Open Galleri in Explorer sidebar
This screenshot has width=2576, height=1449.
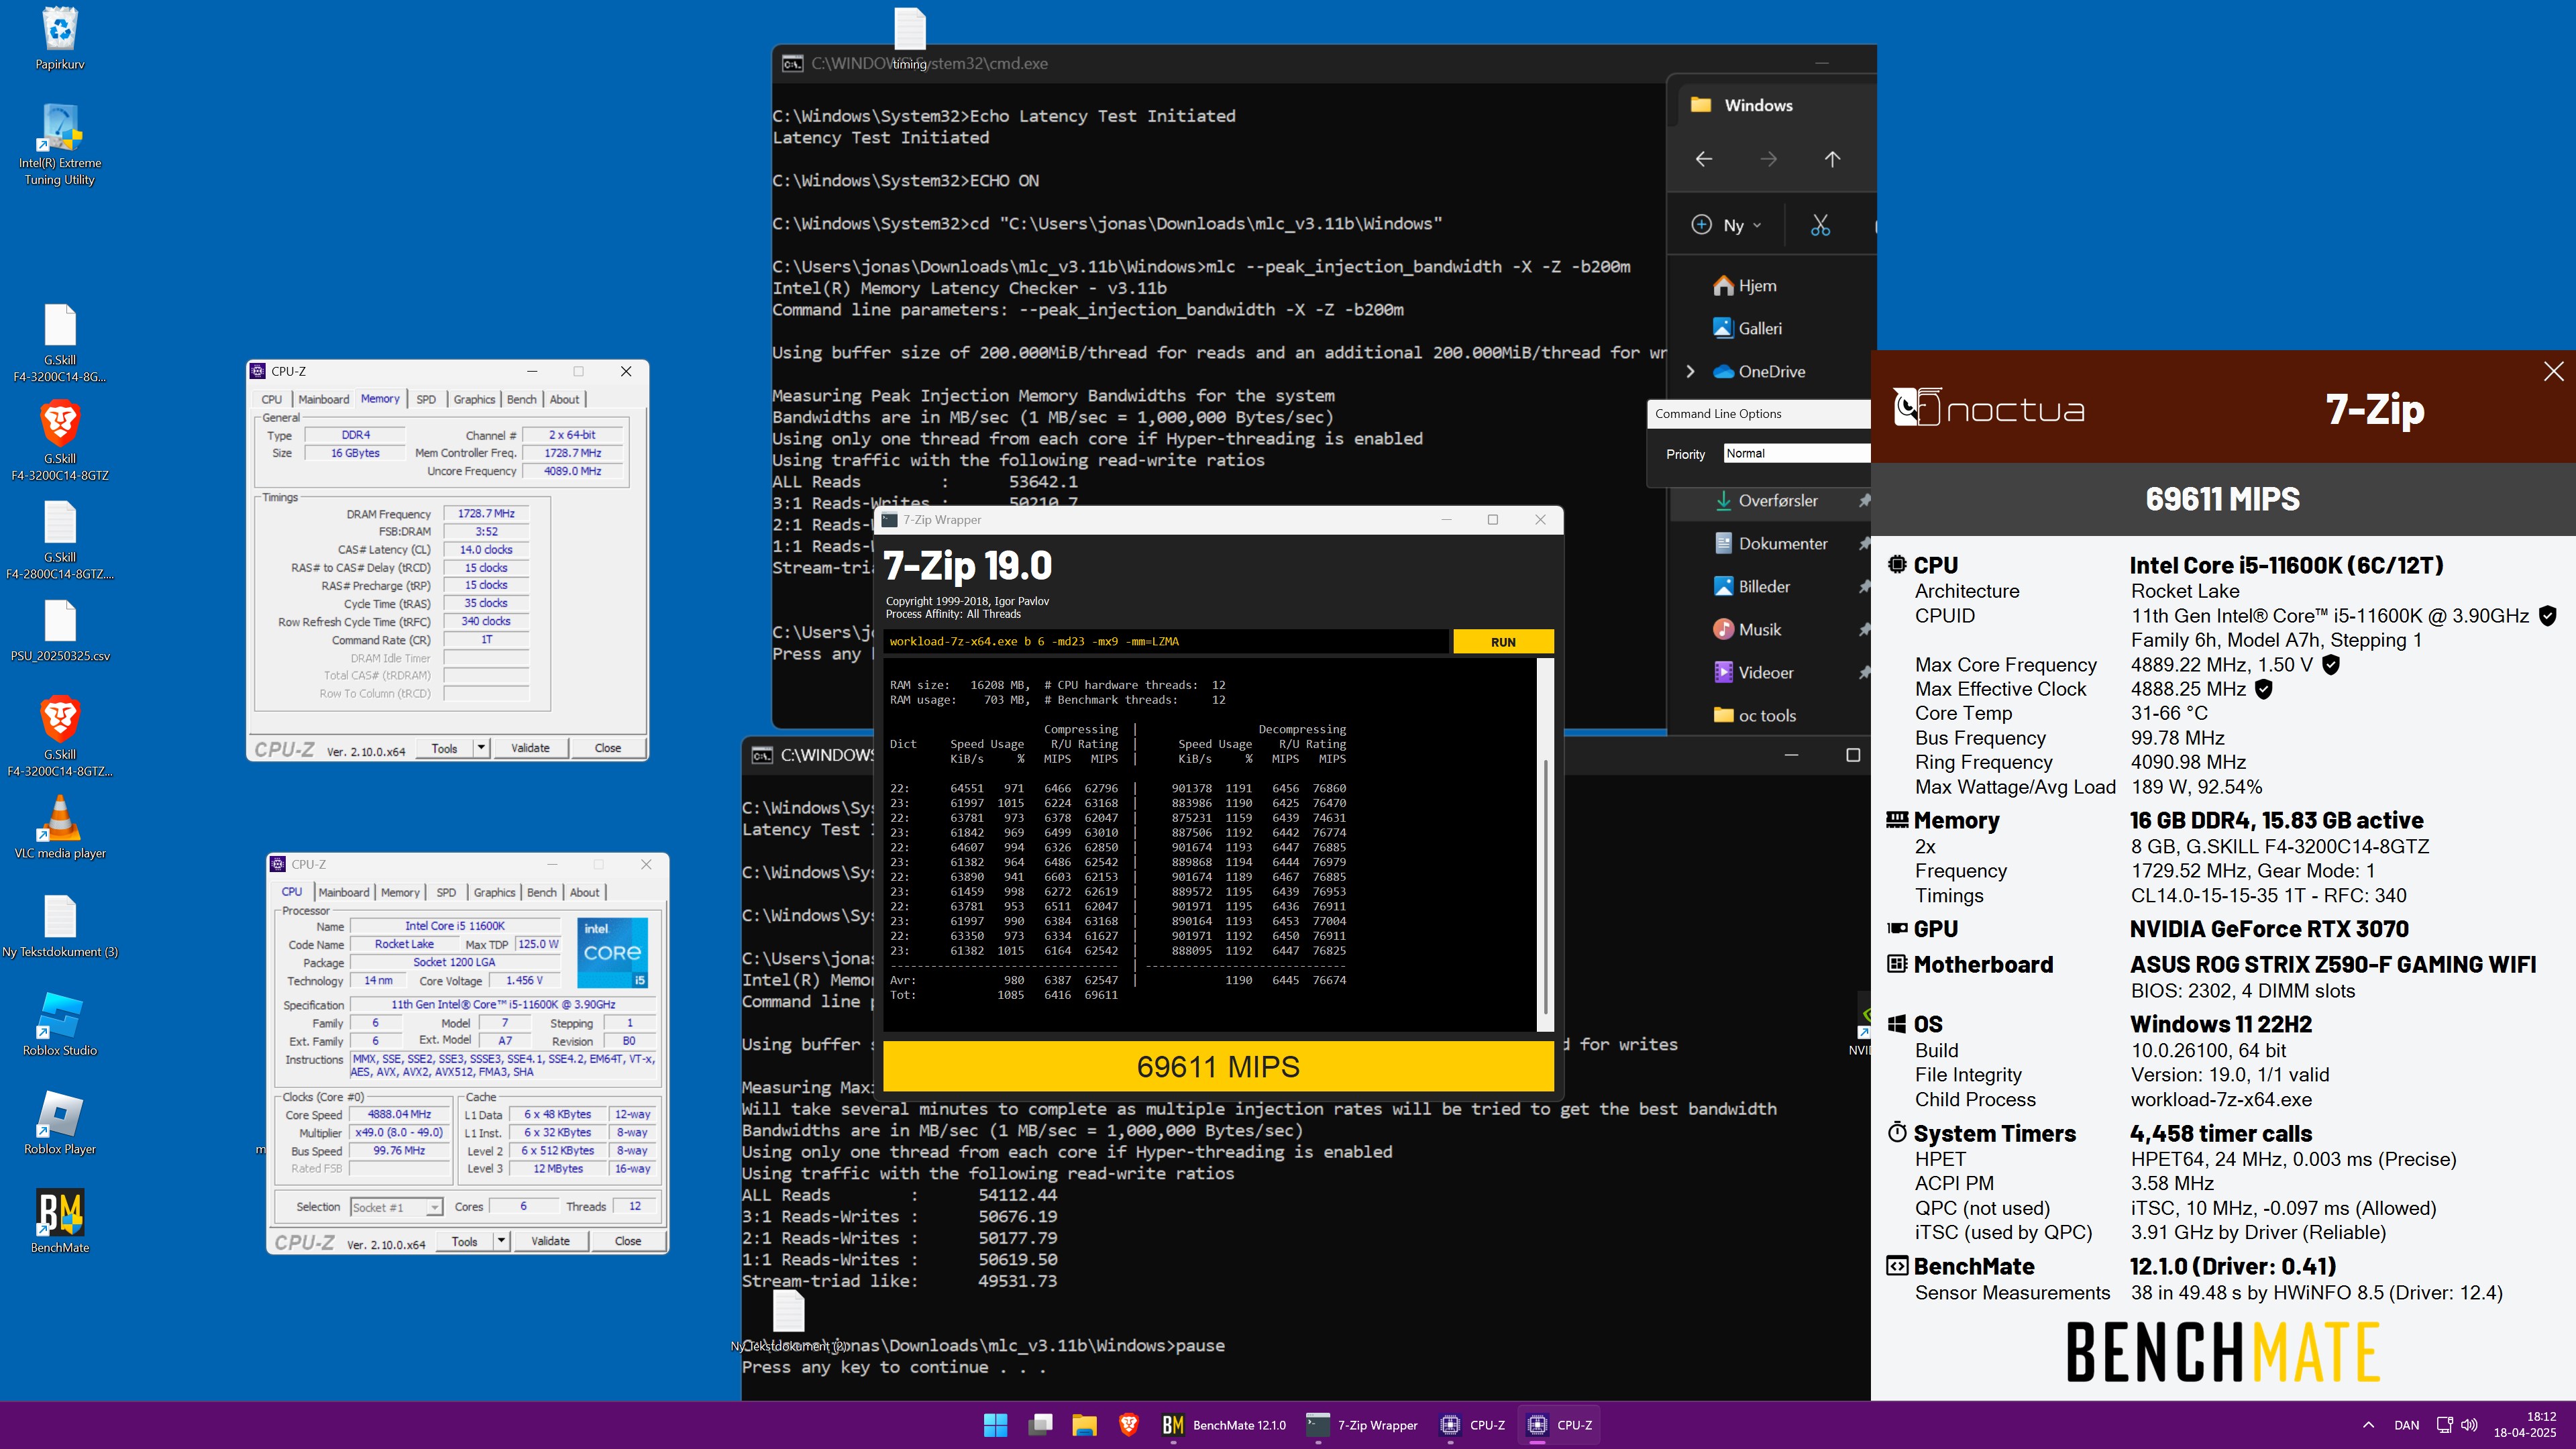click(x=1747, y=329)
